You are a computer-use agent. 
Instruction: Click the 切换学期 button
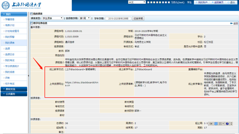(138, 18)
